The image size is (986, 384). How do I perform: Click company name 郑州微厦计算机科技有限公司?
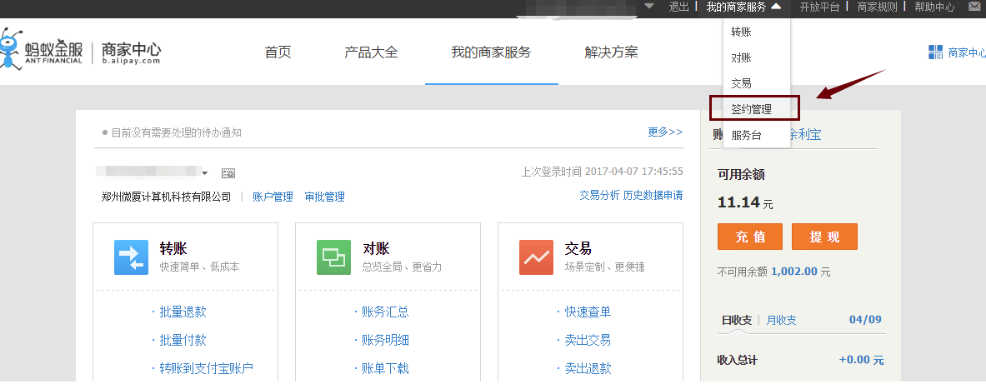pos(166,197)
